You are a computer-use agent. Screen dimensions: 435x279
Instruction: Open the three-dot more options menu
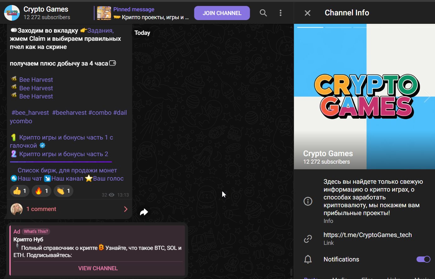coord(280,13)
